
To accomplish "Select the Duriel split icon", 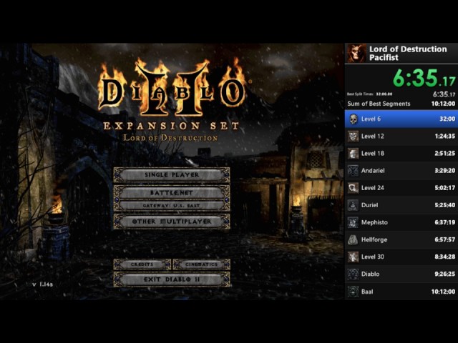I will point(353,205).
